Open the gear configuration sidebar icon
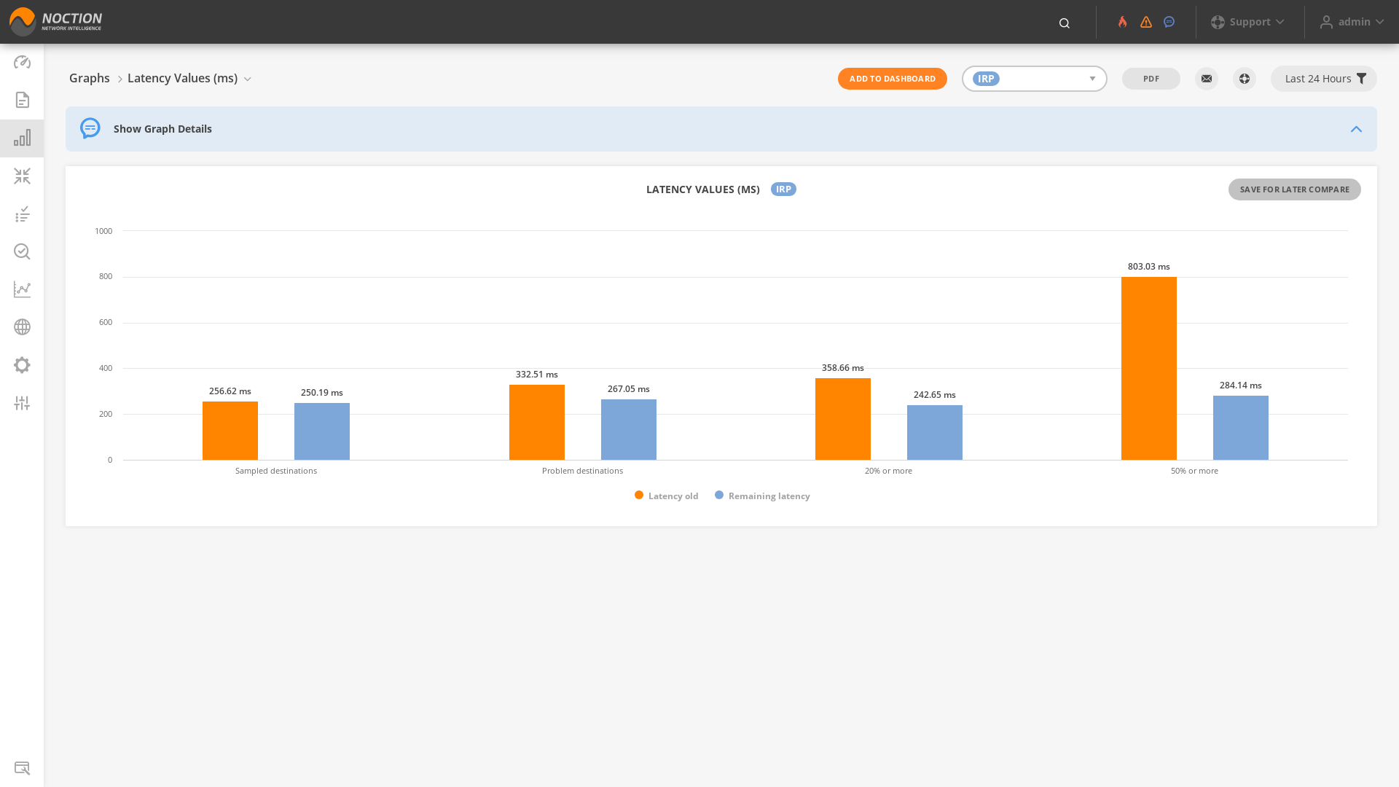This screenshot has height=787, width=1399. [22, 365]
